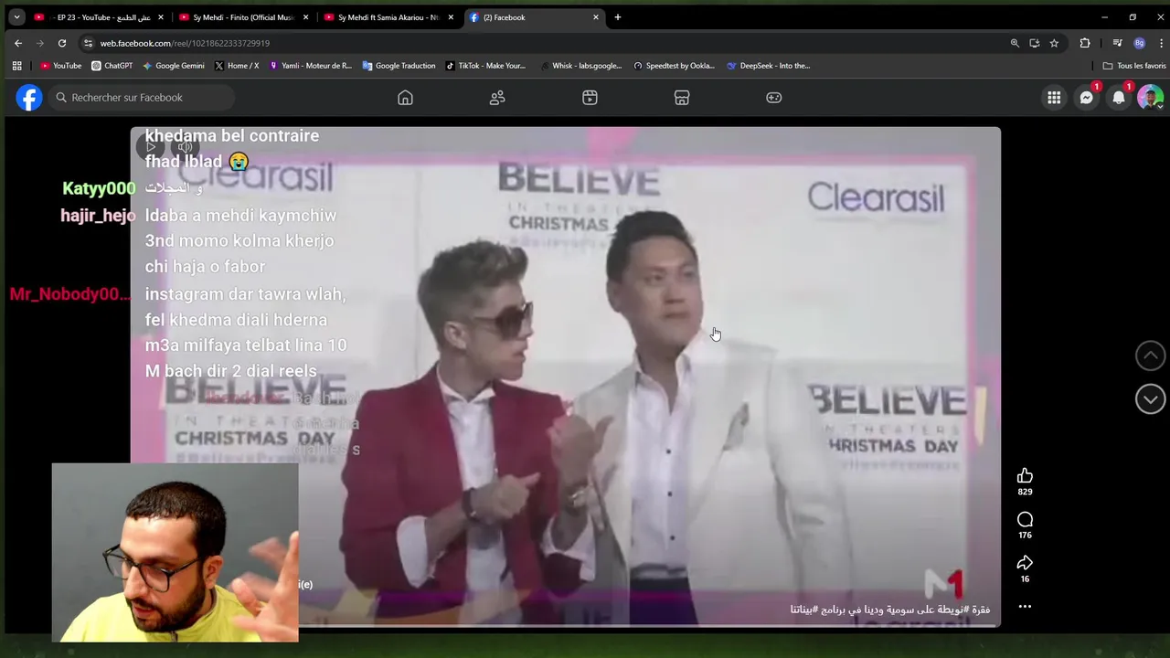
Task: Open the account profile picture menu
Action: [x=1151, y=98]
